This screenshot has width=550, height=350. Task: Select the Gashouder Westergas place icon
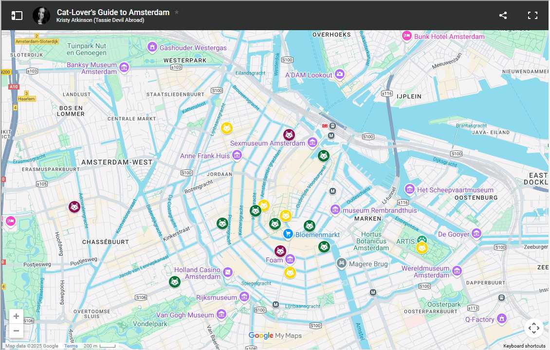pos(152,47)
